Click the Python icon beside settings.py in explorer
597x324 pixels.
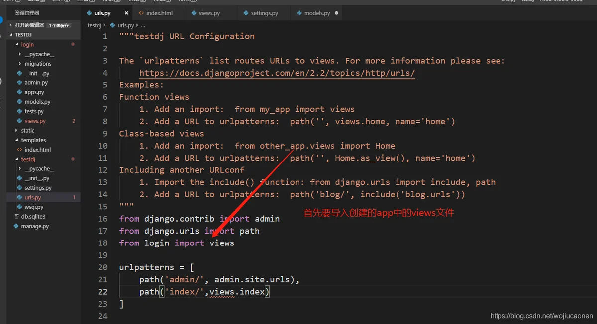19,188
